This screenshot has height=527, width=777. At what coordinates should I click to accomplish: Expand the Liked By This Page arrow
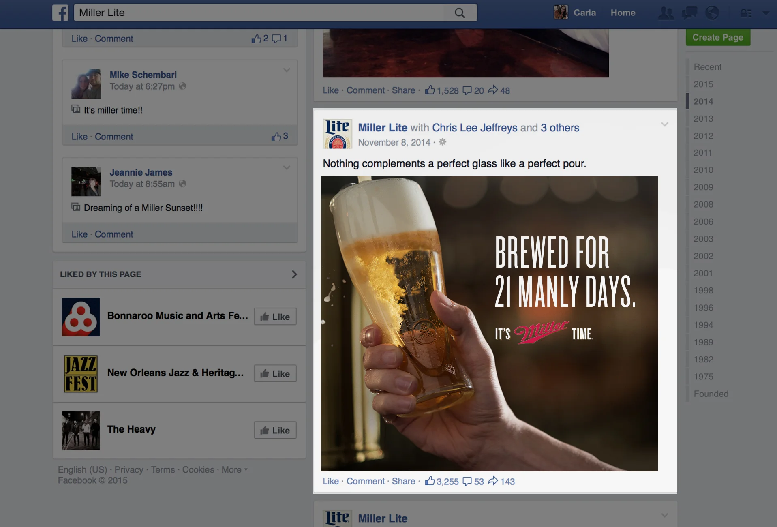(294, 274)
